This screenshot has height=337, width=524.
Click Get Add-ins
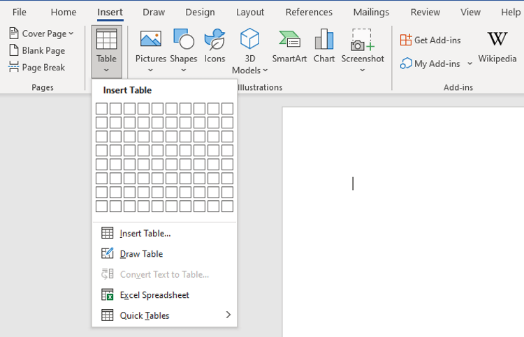click(x=430, y=40)
